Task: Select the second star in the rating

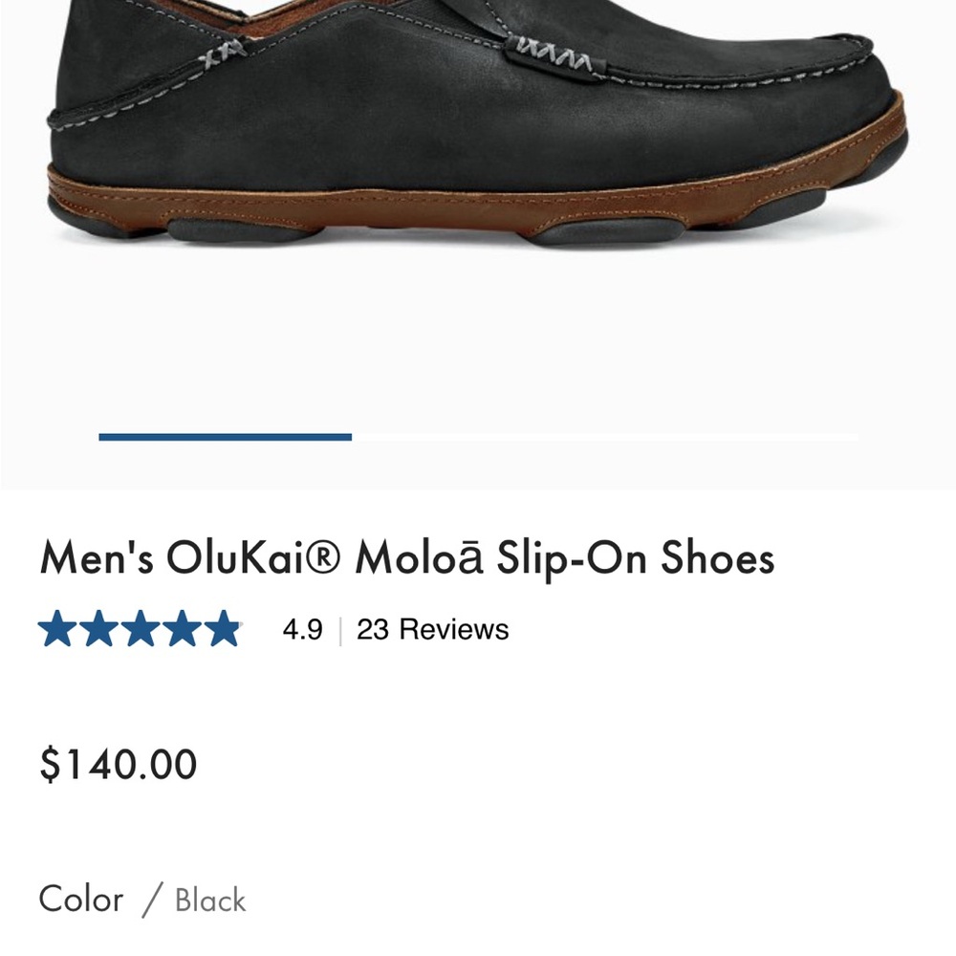Action: [x=100, y=629]
